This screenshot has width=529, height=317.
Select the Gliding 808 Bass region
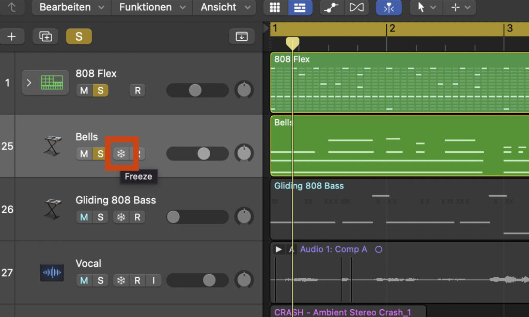(399, 209)
